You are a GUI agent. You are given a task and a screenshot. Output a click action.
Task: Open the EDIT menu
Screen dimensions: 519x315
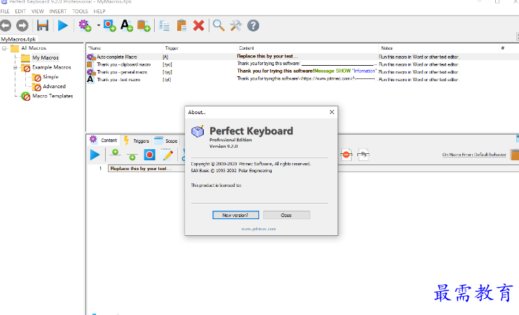coord(20,11)
